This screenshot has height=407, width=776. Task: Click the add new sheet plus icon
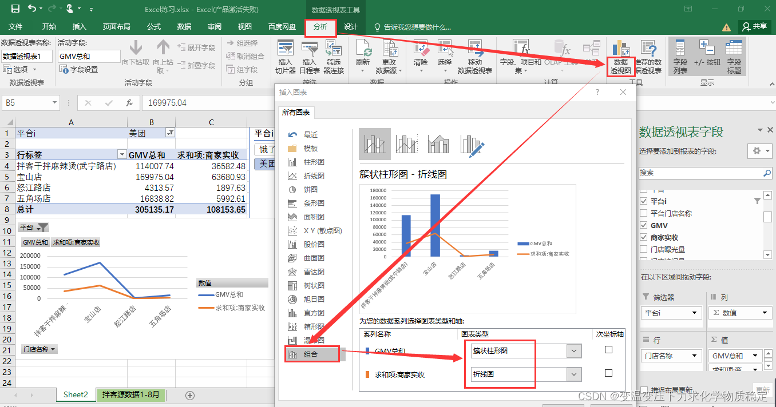[x=191, y=395]
